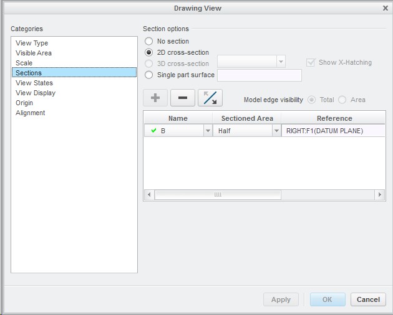
Task: Select No section radio button
Action: coord(148,41)
